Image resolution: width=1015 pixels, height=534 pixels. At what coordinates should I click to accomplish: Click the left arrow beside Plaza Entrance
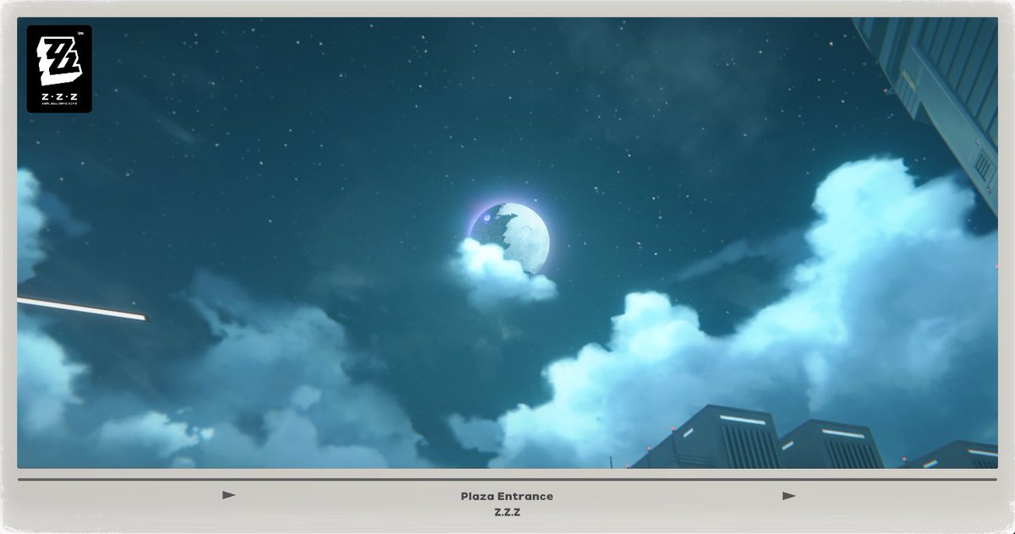[228, 495]
